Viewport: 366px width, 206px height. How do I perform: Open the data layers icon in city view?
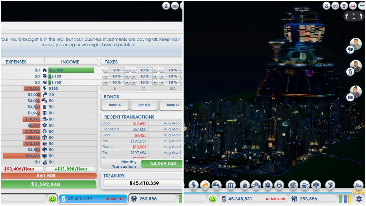click(359, 199)
